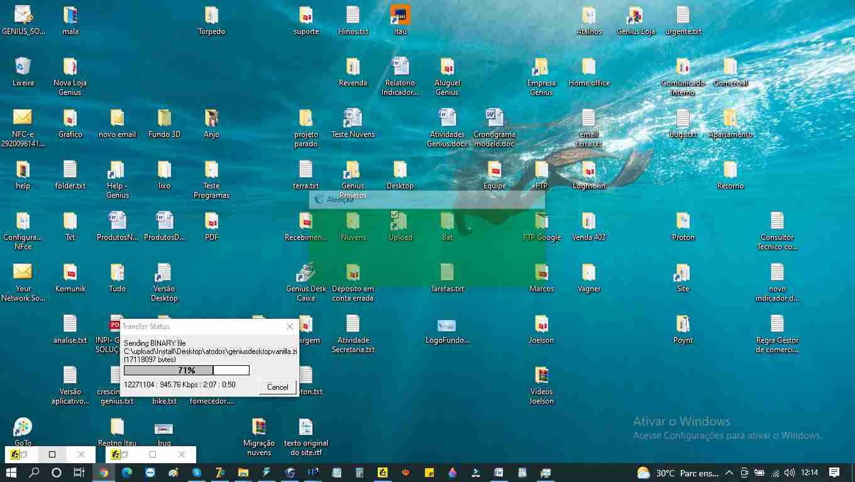Viewport: 855px width, 482px height.
Task: Cancel the file transfer
Action: [x=277, y=387]
